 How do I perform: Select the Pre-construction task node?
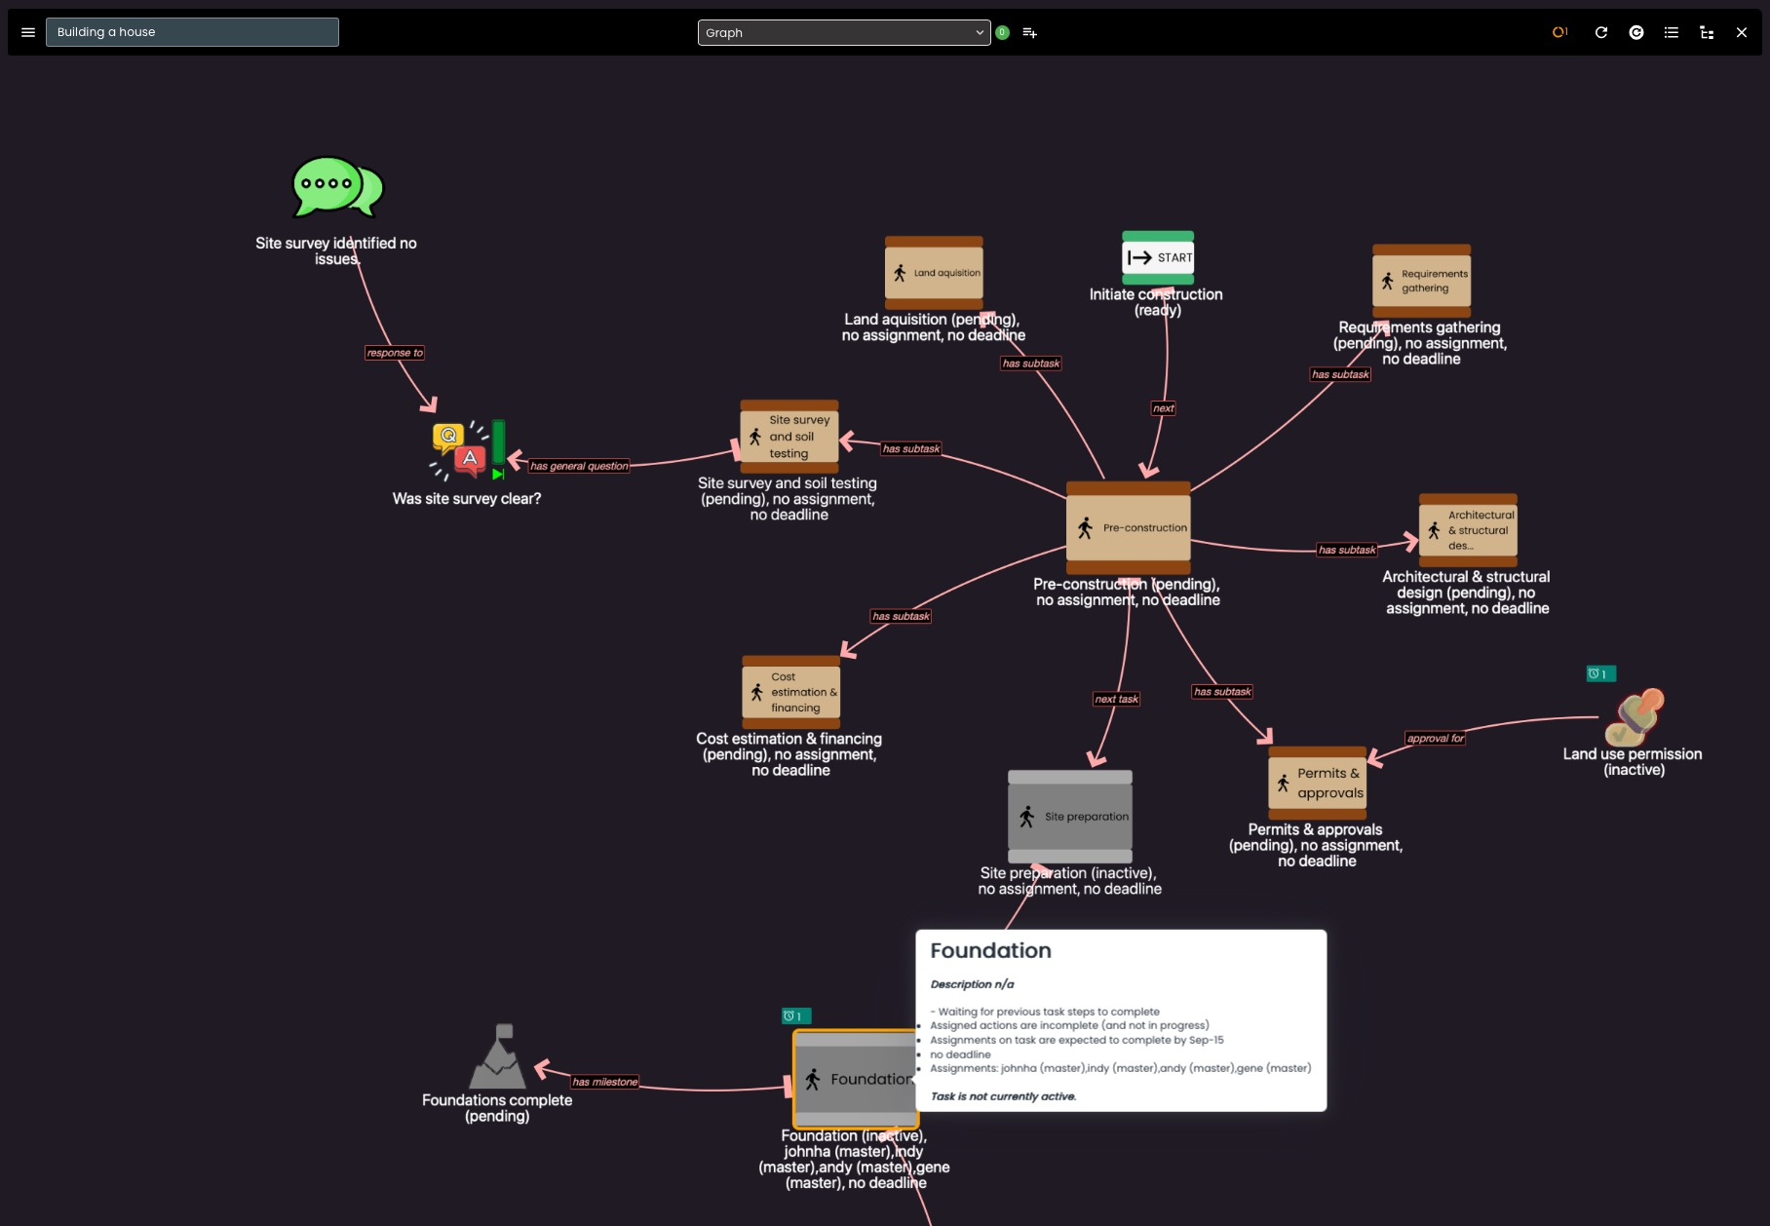tap(1128, 527)
